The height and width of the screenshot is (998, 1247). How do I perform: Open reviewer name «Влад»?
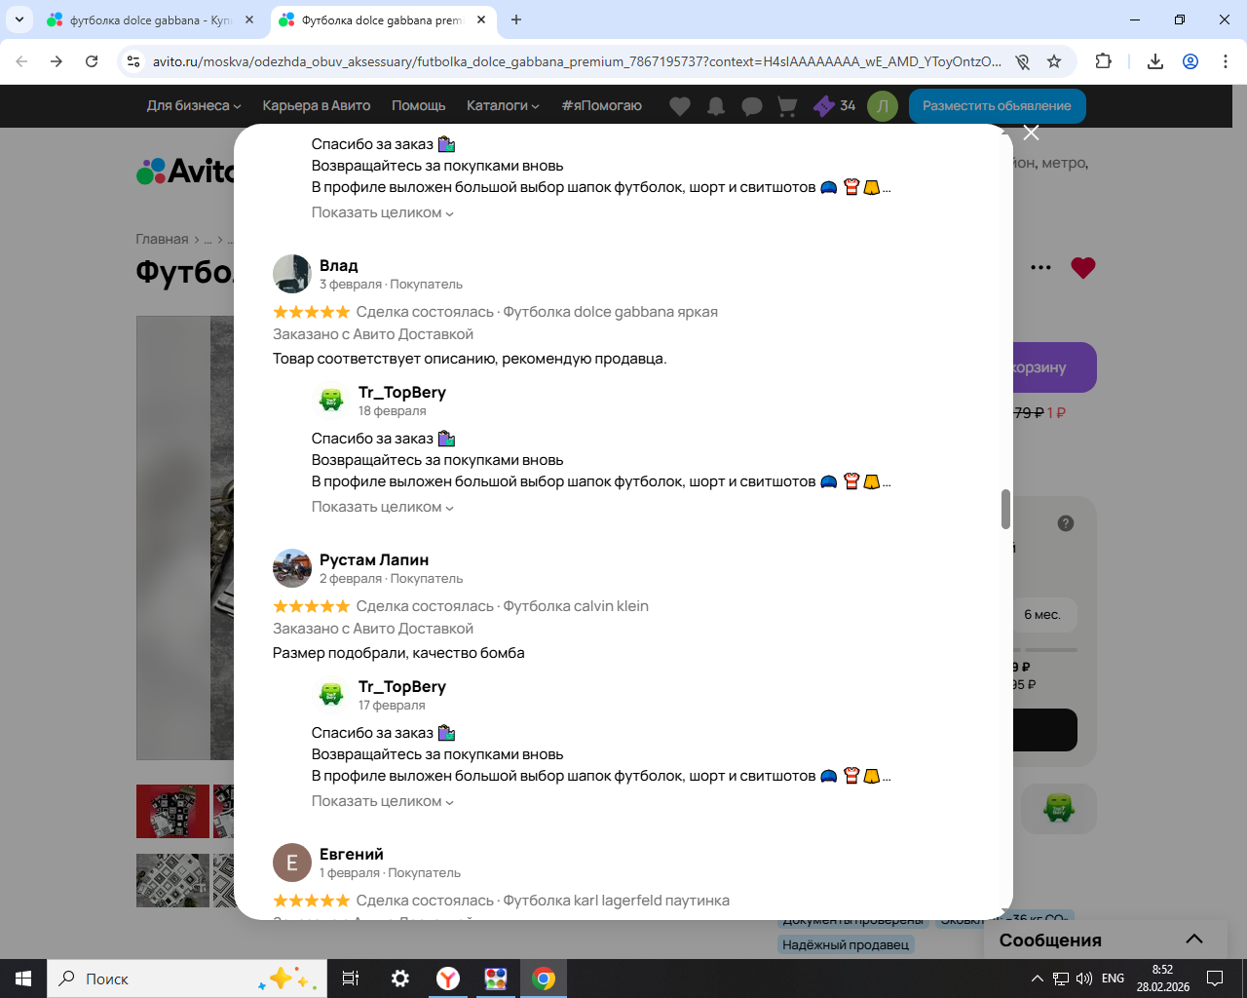pos(339,265)
